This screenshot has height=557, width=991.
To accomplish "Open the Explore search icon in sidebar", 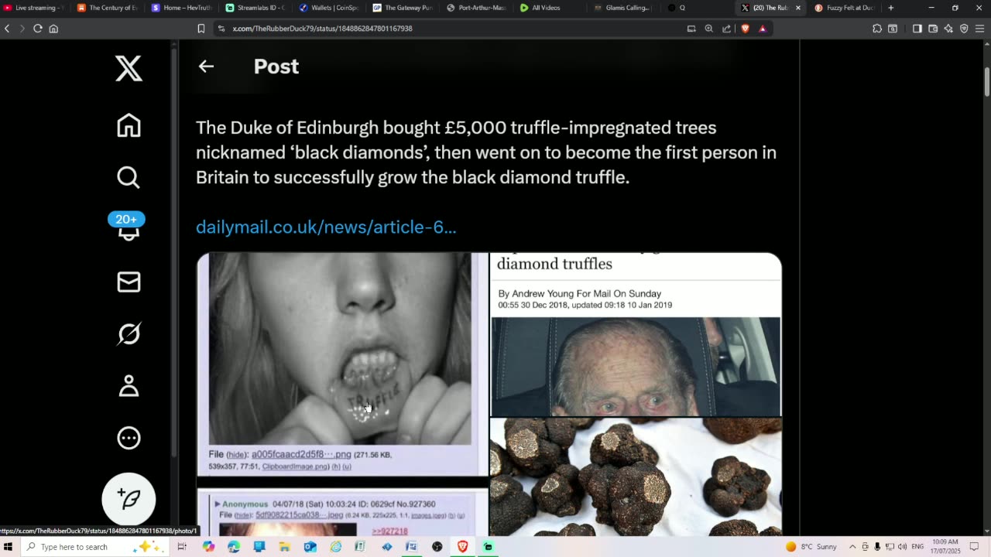I will pyautogui.click(x=129, y=177).
